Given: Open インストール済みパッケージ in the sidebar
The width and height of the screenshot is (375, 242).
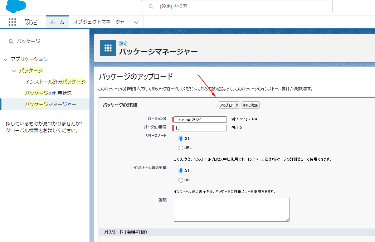Looking at the screenshot, I should (x=55, y=82).
